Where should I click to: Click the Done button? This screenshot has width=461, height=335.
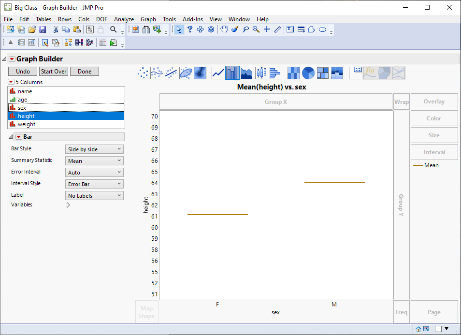click(x=85, y=71)
